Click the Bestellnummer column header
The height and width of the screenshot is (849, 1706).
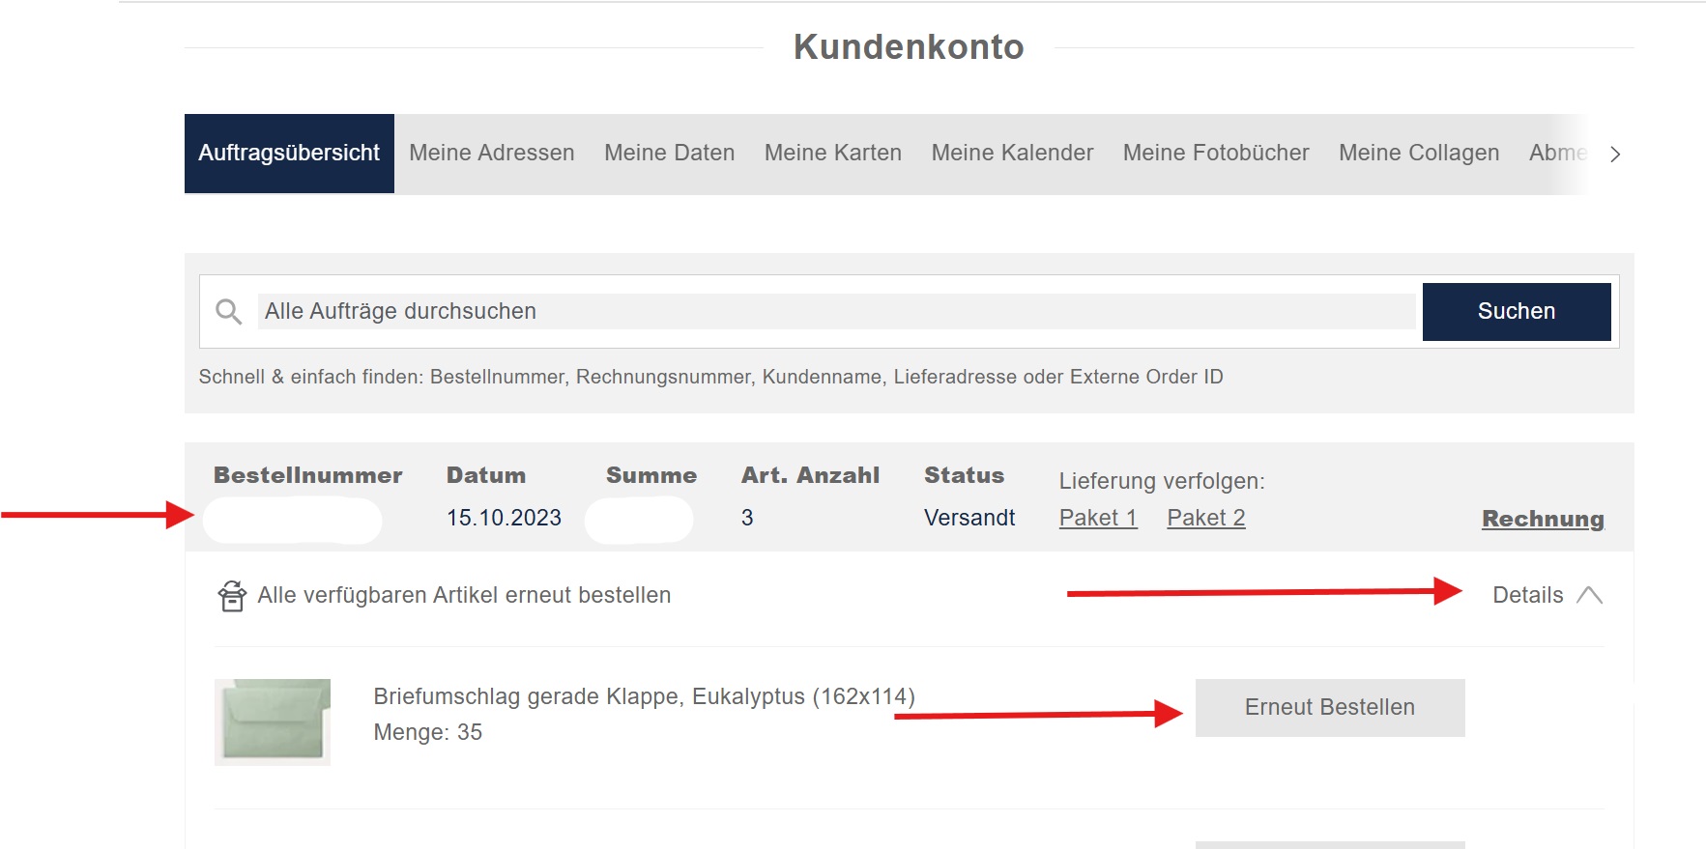coord(308,475)
